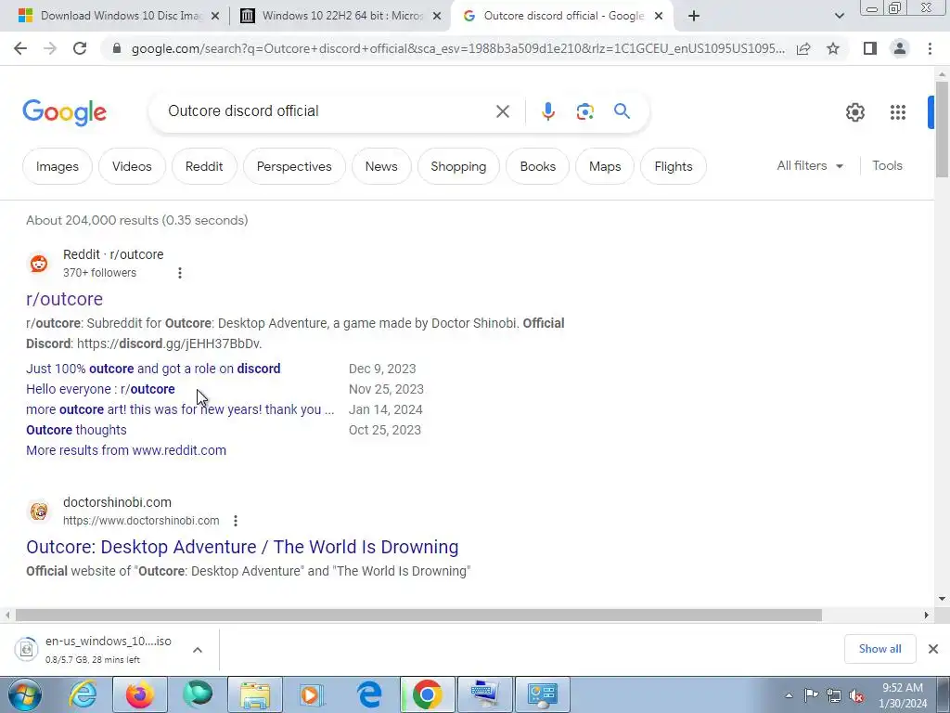Show News results

coord(381,166)
